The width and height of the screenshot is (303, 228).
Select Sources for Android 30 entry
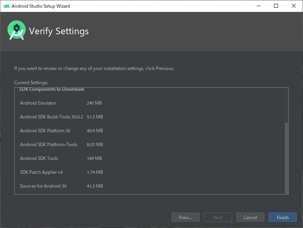pyautogui.click(x=43, y=186)
